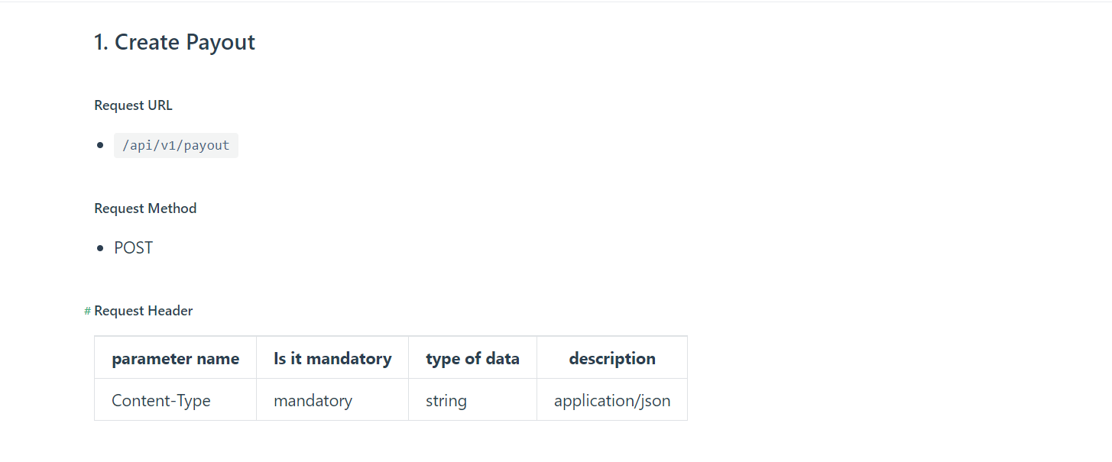This screenshot has height=462, width=1112.
Task: Click the hash anchor beside Request Header
Action: click(87, 312)
